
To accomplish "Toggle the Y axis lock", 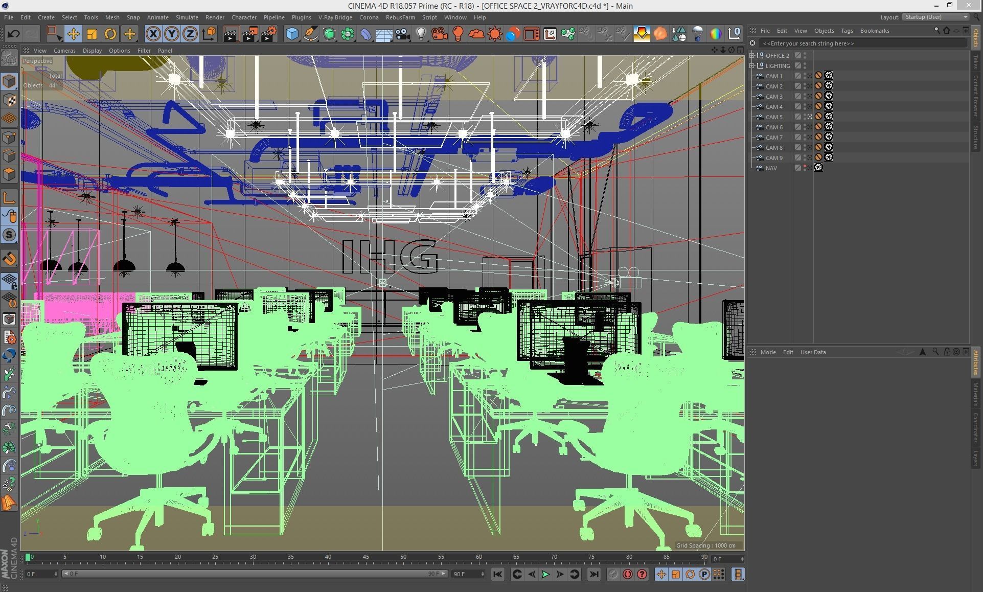I will tap(172, 34).
